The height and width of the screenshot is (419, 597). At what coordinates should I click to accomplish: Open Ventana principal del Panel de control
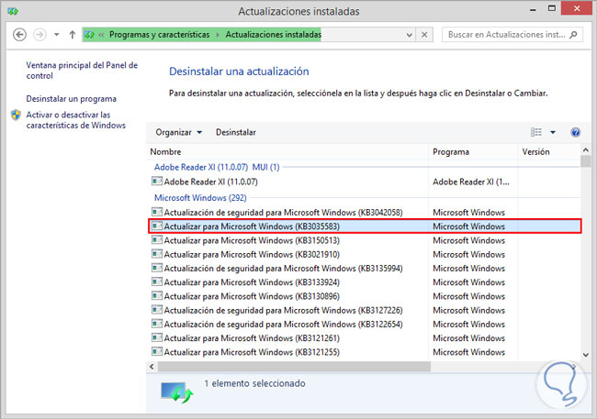[82, 71]
